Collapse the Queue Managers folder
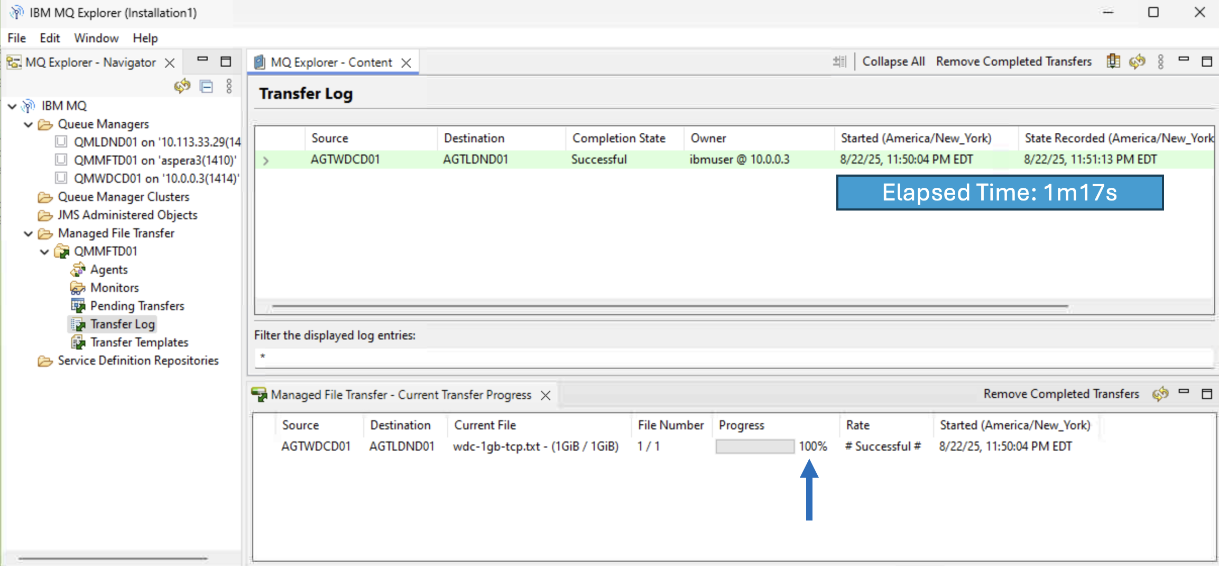Viewport: 1219px width, 566px height. tap(29, 125)
